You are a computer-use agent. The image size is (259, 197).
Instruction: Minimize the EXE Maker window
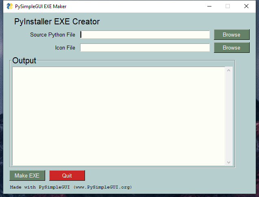[209, 6]
